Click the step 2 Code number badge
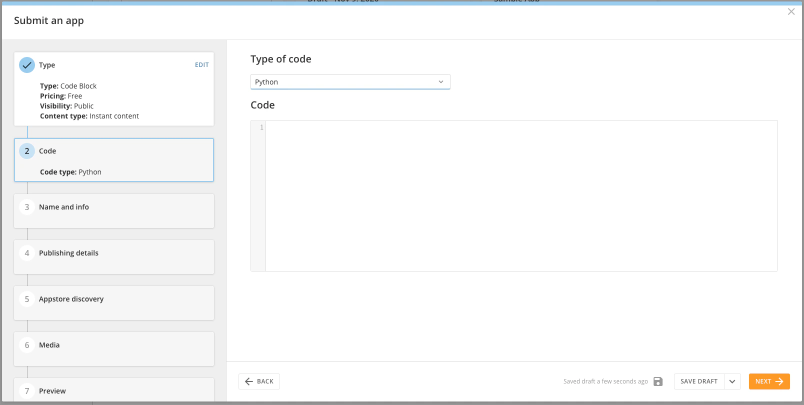 [27, 151]
